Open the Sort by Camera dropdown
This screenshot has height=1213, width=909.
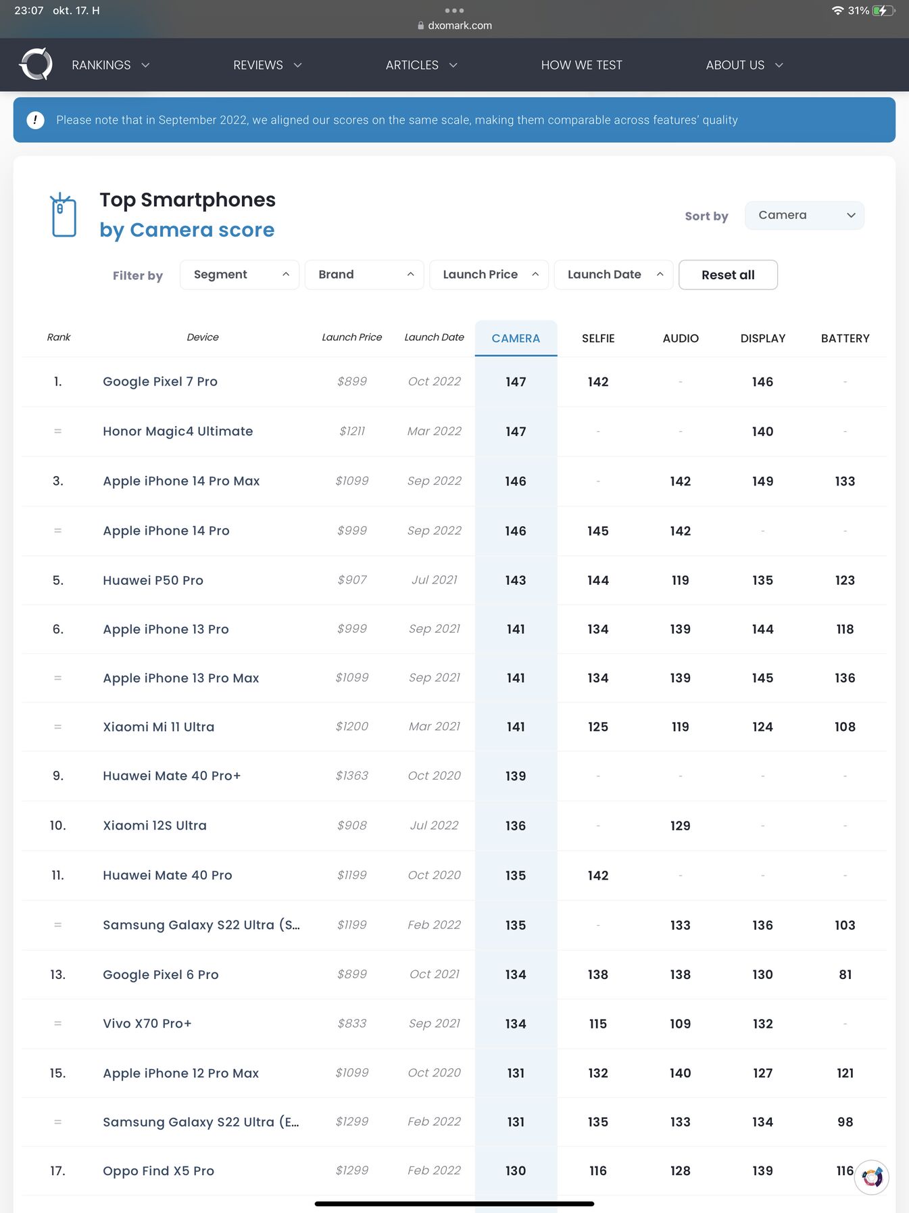[804, 215]
